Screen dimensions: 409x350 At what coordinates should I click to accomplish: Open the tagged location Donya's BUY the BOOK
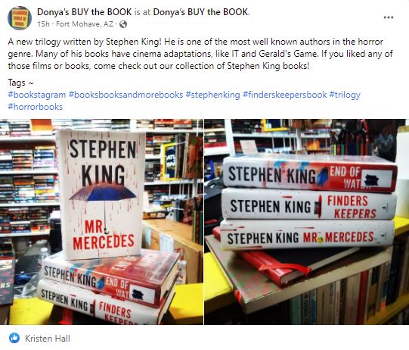[201, 12]
